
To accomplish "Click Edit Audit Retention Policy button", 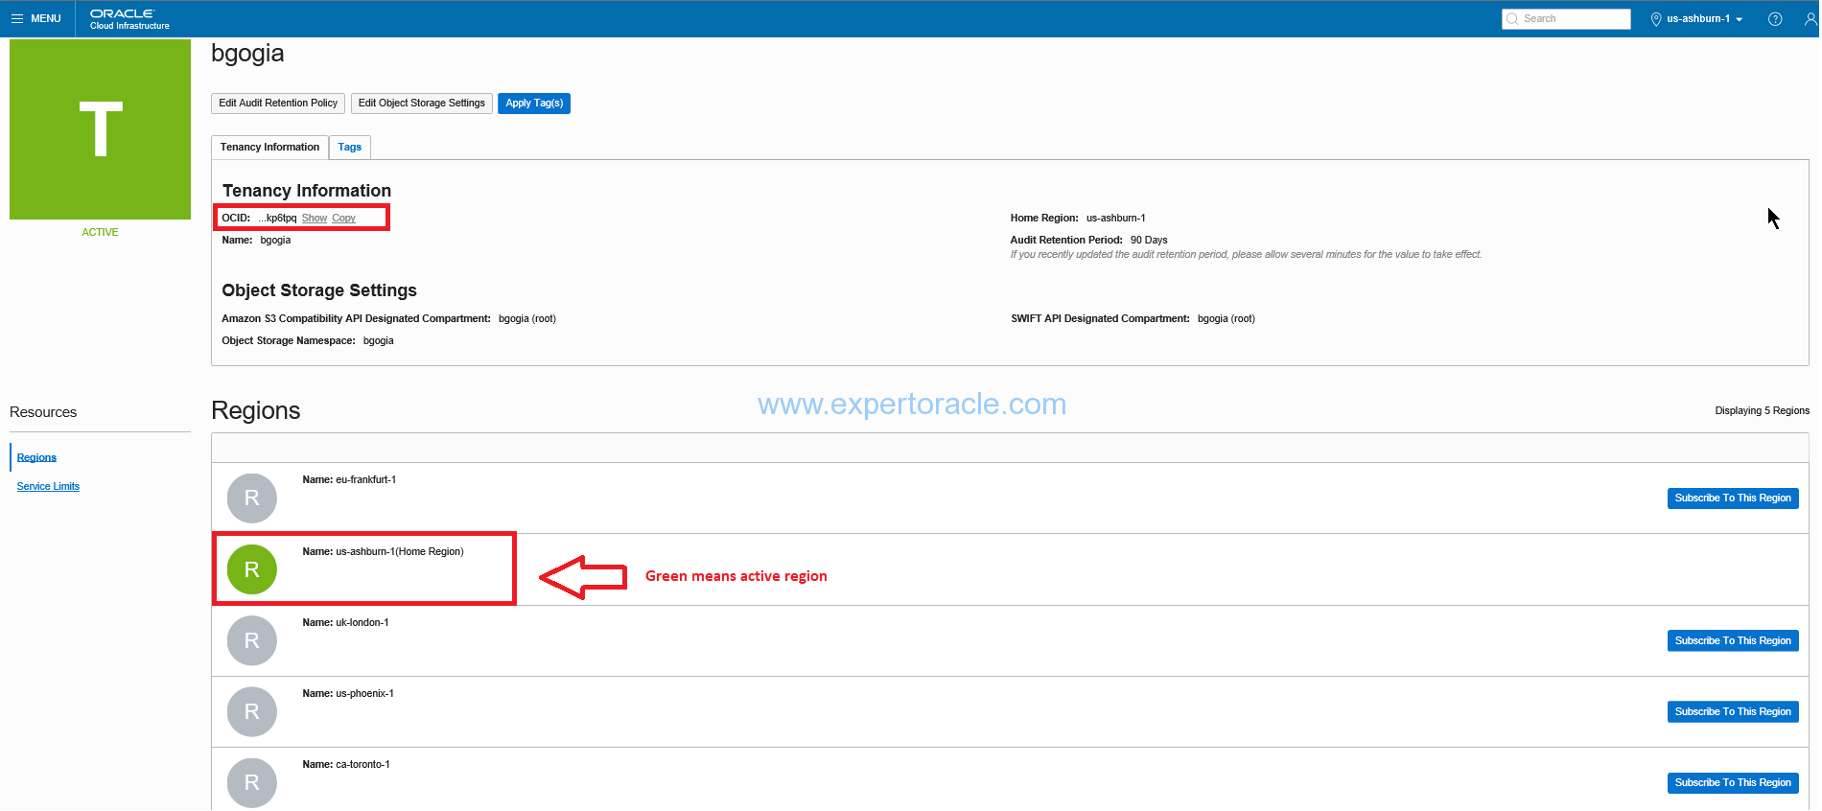I will [x=278, y=104].
